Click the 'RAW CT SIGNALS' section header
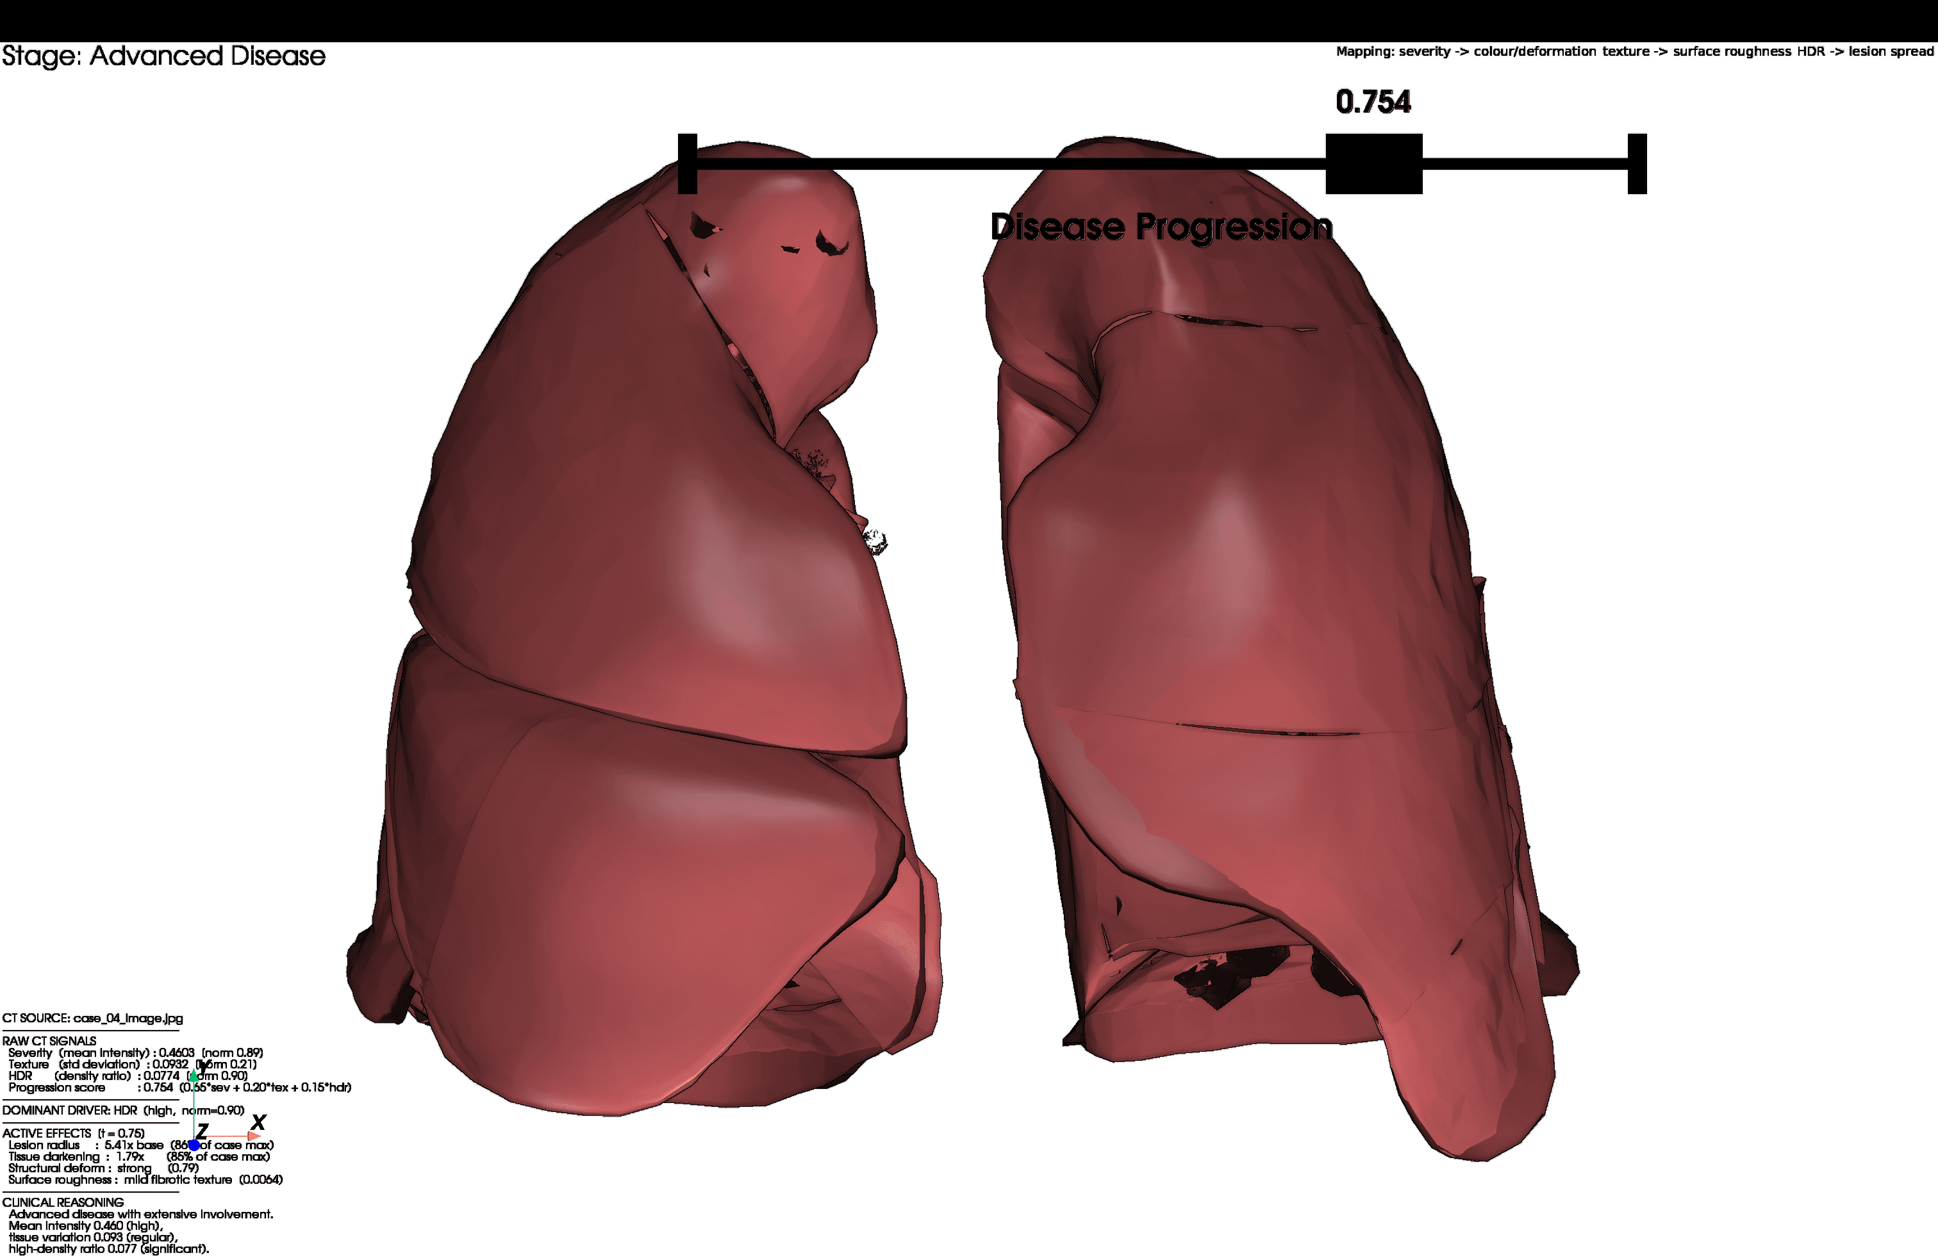Screen dimensions: 1938x1258 (x=49, y=1041)
